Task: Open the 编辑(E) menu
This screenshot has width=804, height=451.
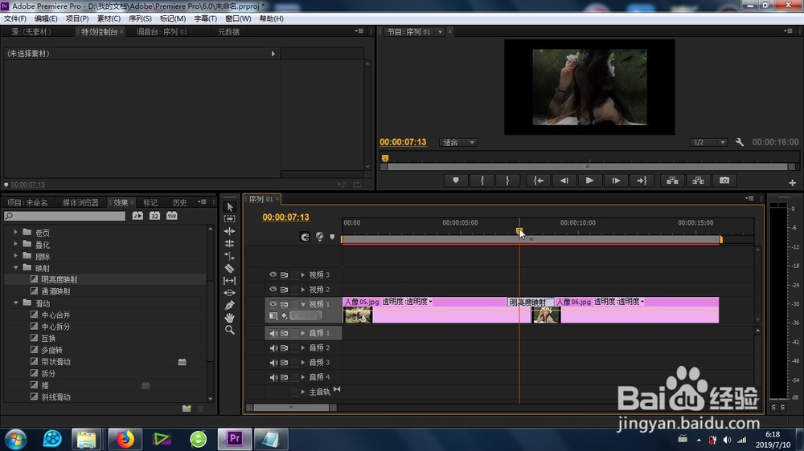Action: coord(46,18)
